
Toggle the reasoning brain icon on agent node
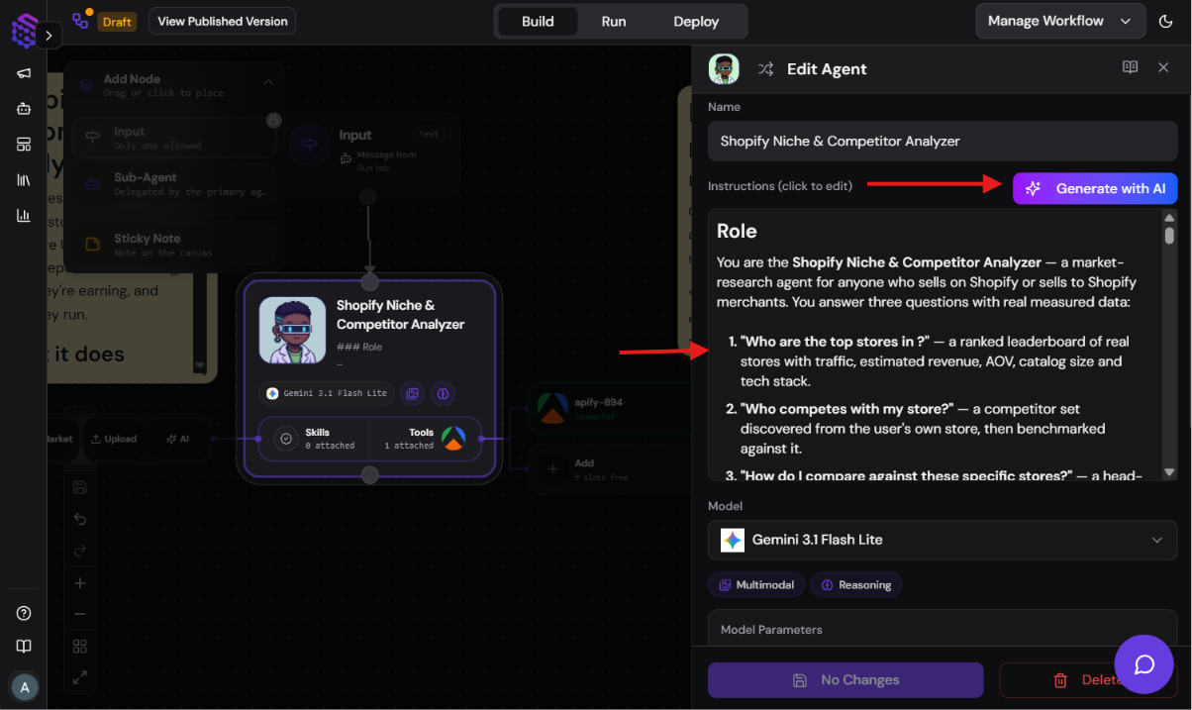click(x=443, y=393)
